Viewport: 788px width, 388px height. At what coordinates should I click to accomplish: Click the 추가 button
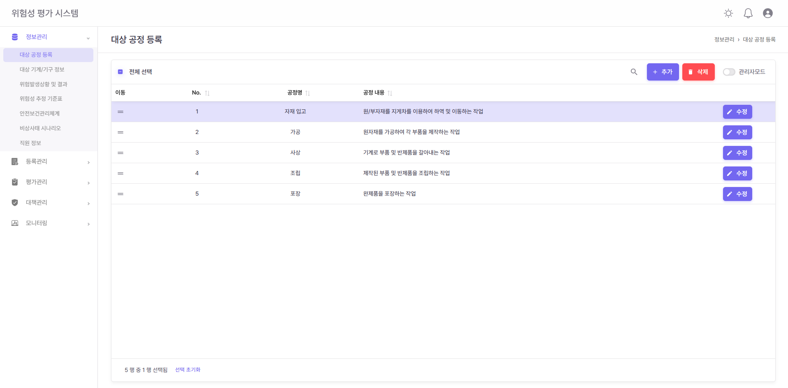pyautogui.click(x=663, y=72)
